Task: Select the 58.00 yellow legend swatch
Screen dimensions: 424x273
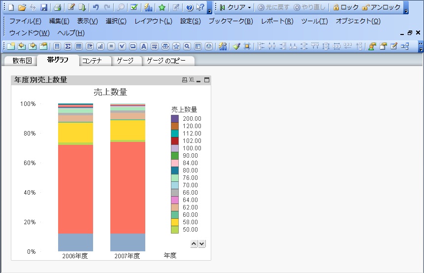Action: pos(175,222)
